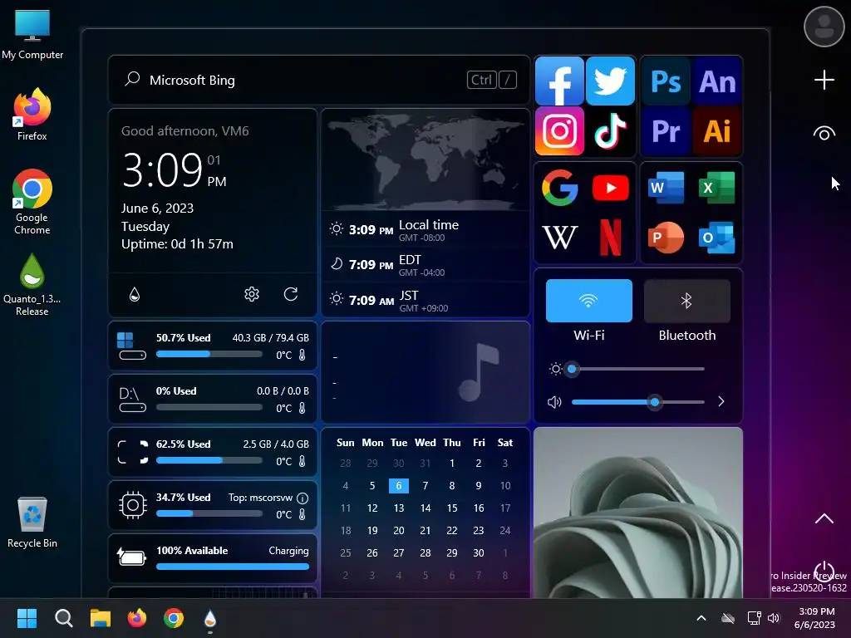
Task: Open the Quanto Release desktop shortcut
Action: point(32,286)
